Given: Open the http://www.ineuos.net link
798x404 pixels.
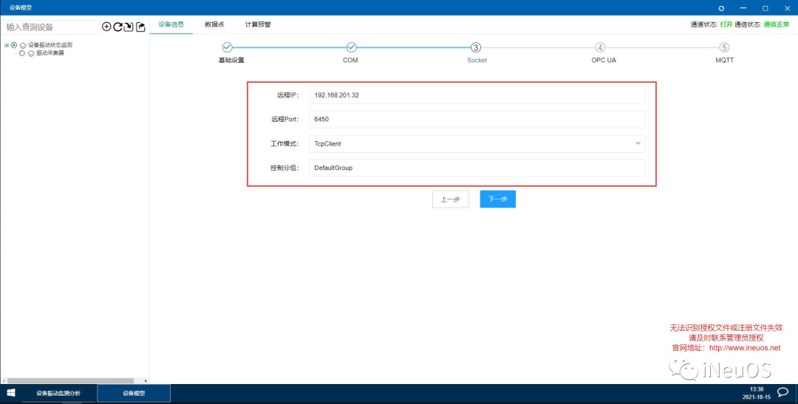Looking at the screenshot, I should (x=745, y=348).
